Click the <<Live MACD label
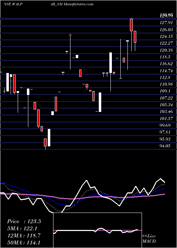 click(149, 238)
